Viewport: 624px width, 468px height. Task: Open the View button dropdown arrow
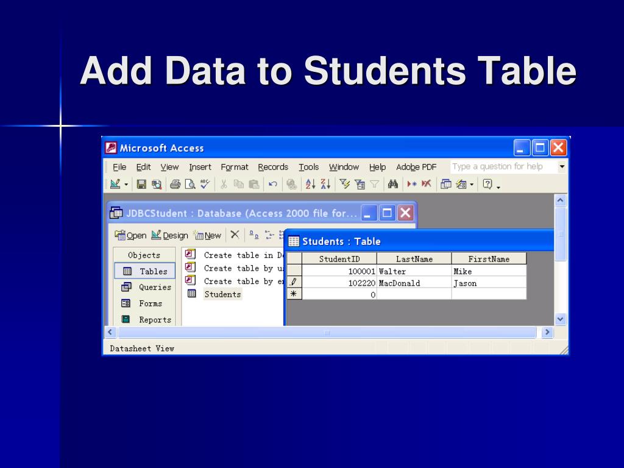coord(126,184)
